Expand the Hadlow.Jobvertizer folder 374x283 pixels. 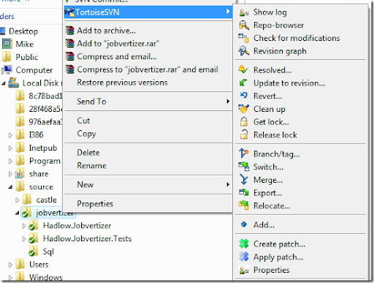(24, 226)
